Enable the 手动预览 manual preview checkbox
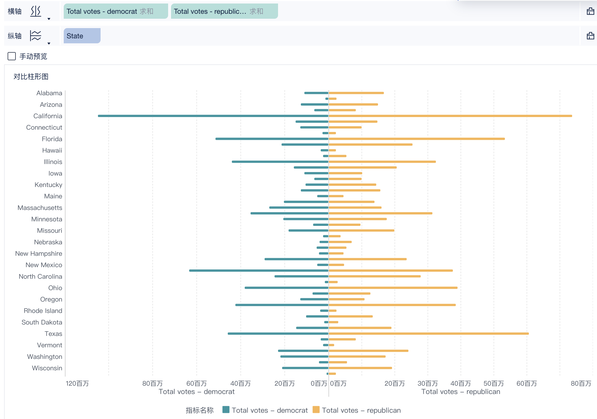597x419 pixels. coord(12,56)
